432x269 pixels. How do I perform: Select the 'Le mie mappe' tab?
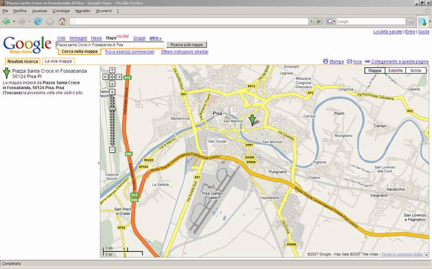(58, 61)
